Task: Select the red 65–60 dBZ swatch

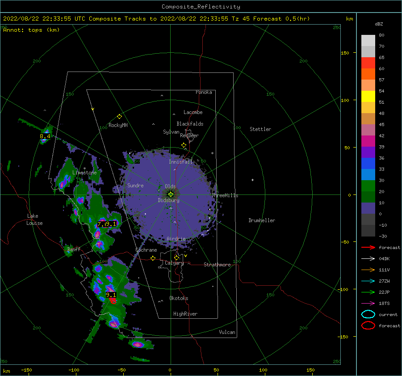Action: [368, 63]
